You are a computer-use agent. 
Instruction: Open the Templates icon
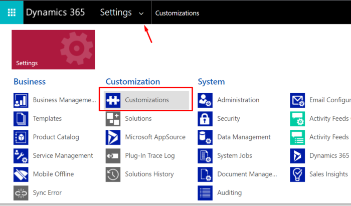[x=21, y=119]
